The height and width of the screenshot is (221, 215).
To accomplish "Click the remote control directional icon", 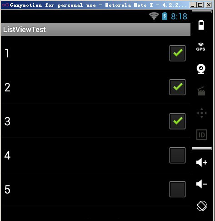I will pos(202,113).
